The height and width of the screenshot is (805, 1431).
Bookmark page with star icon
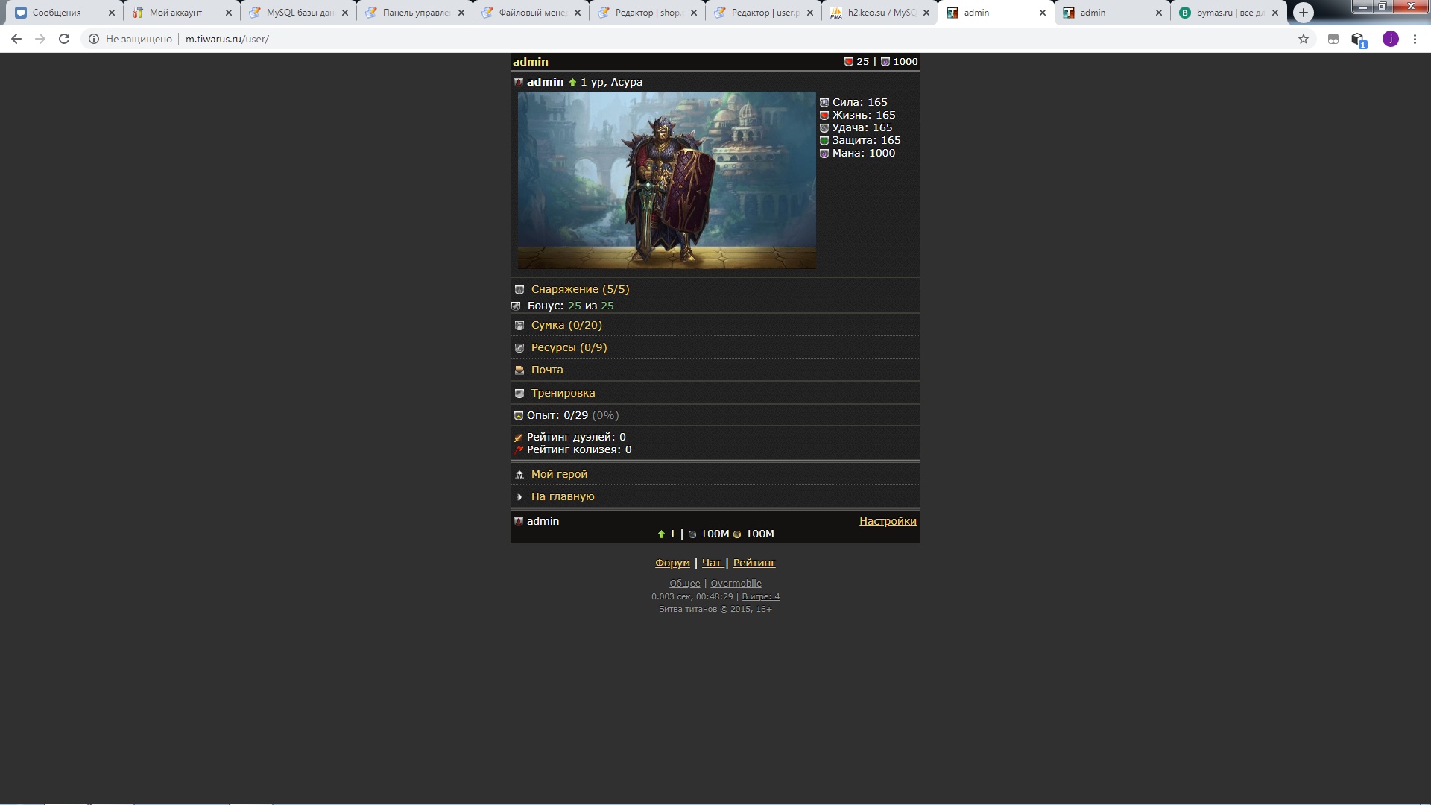[1304, 39]
